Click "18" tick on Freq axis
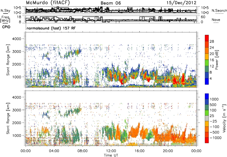 click(19, 17)
